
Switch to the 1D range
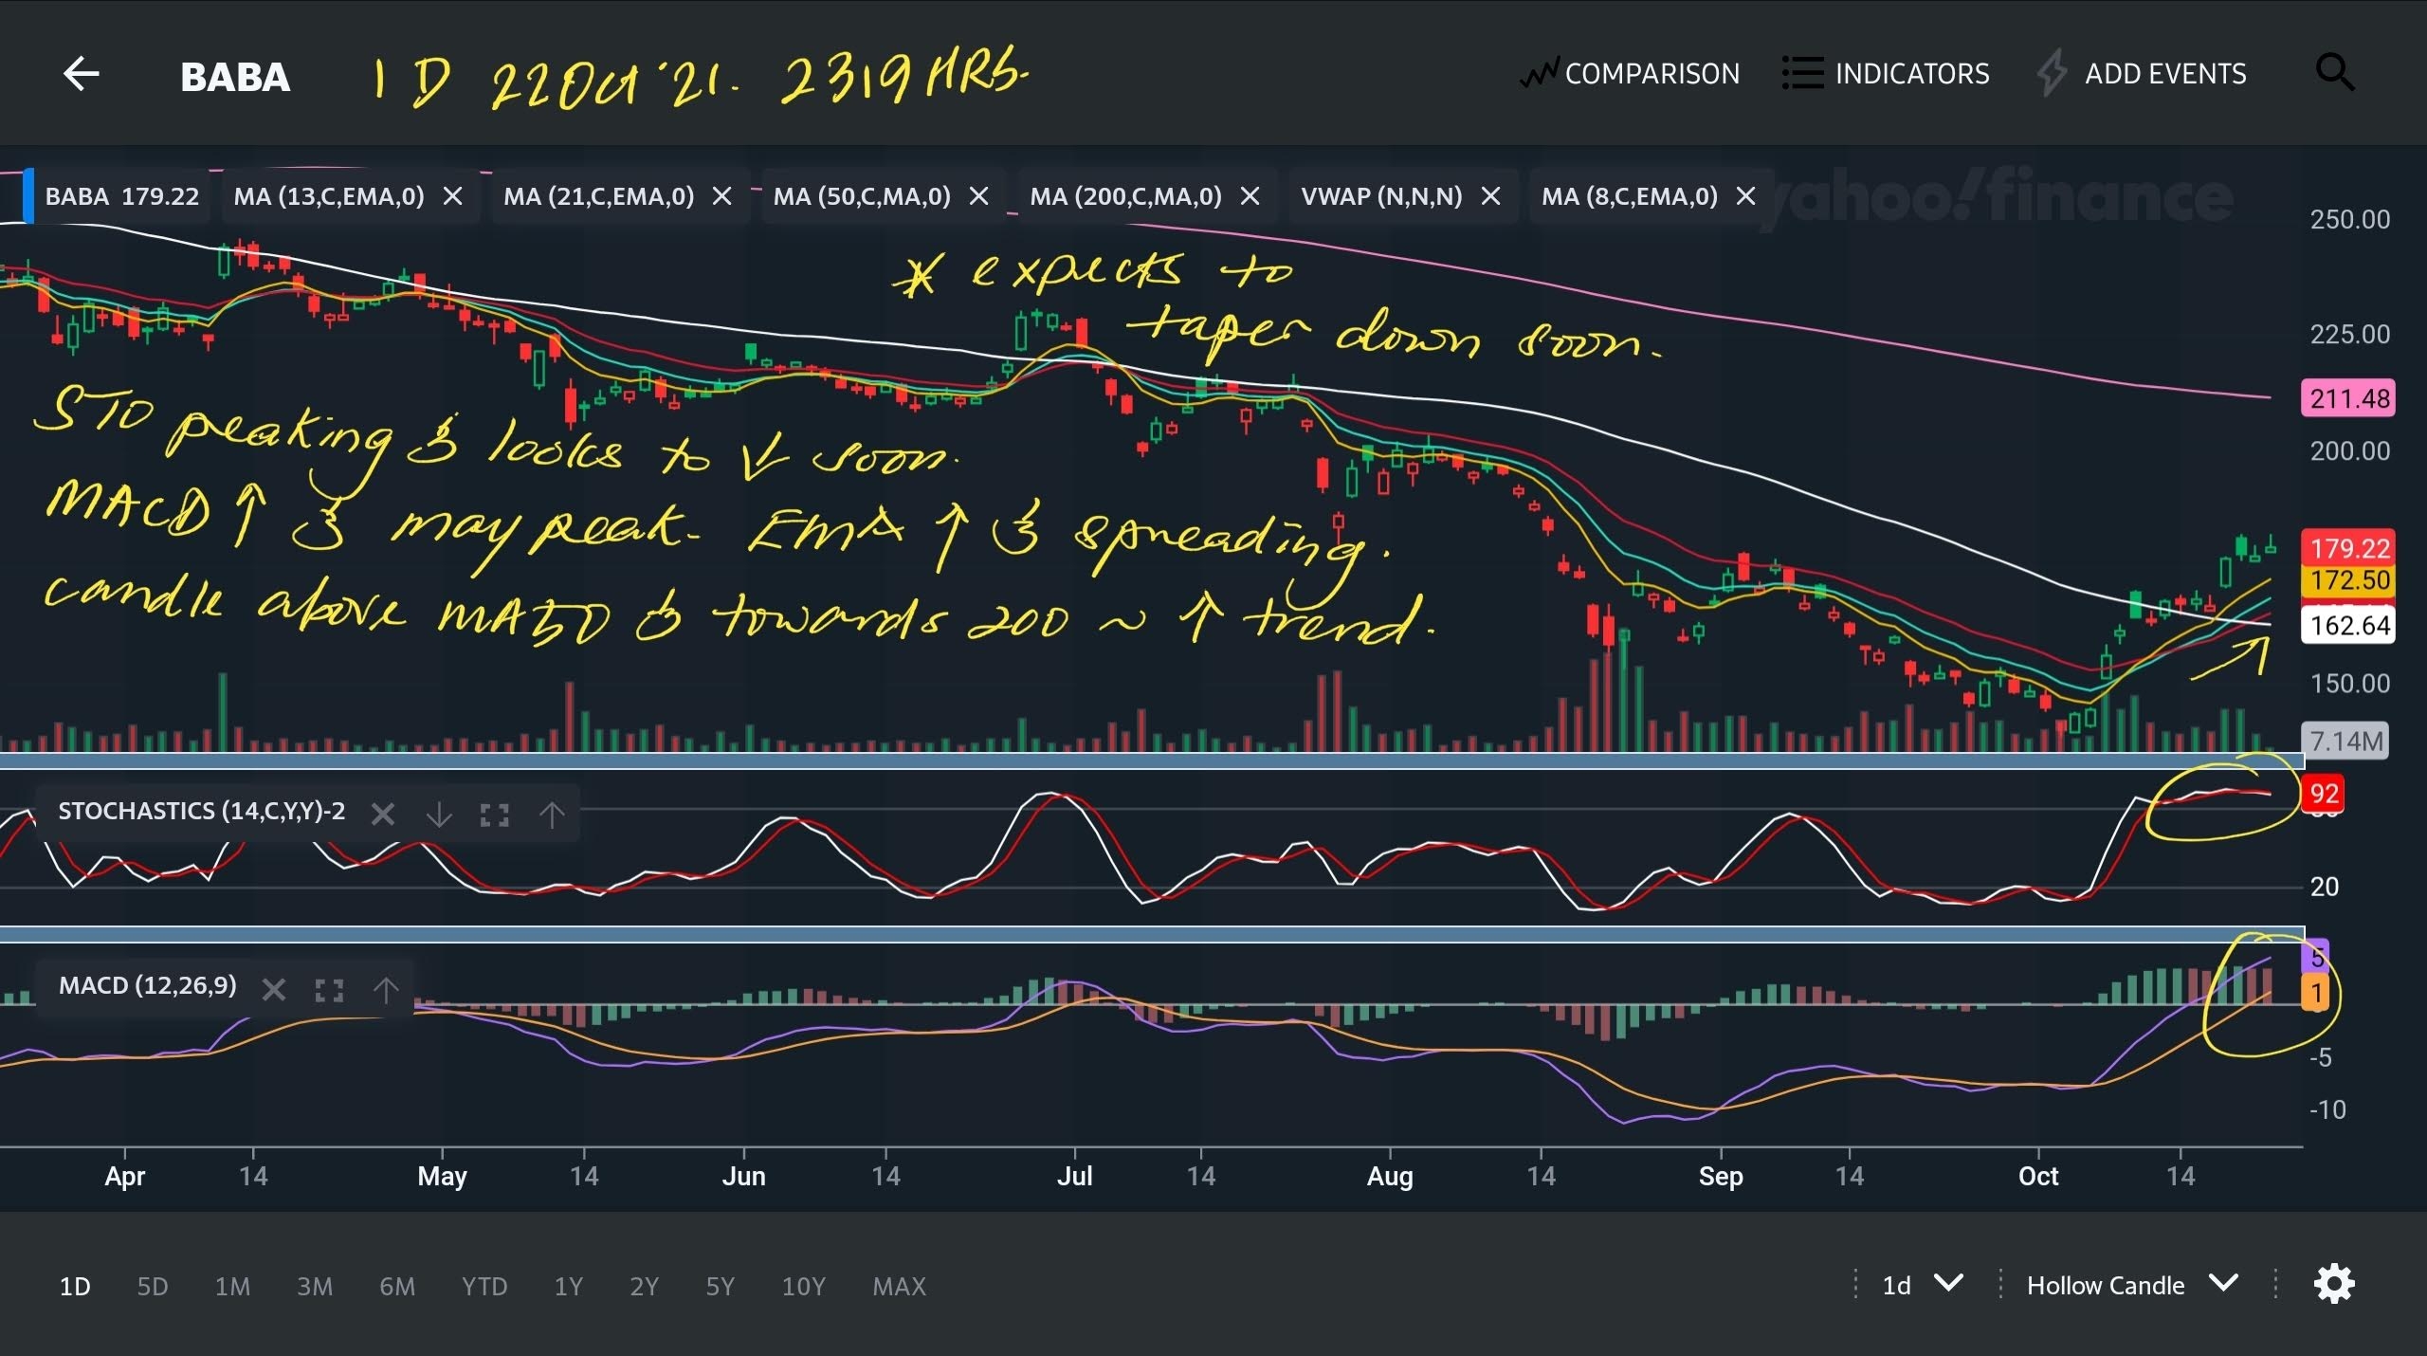75,1286
